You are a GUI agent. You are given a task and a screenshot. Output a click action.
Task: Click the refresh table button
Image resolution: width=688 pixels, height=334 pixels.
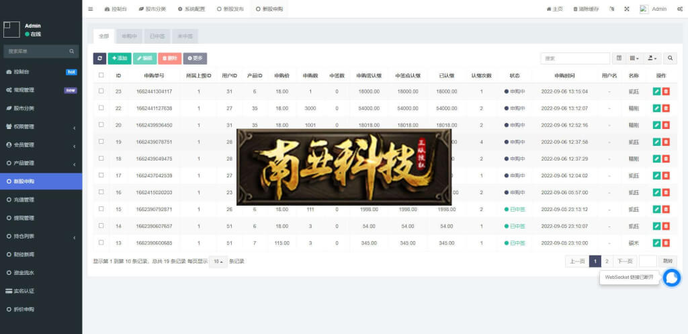pos(99,58)
